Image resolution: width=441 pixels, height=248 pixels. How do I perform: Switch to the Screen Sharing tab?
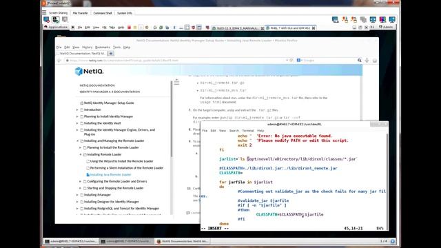point(58,13)
